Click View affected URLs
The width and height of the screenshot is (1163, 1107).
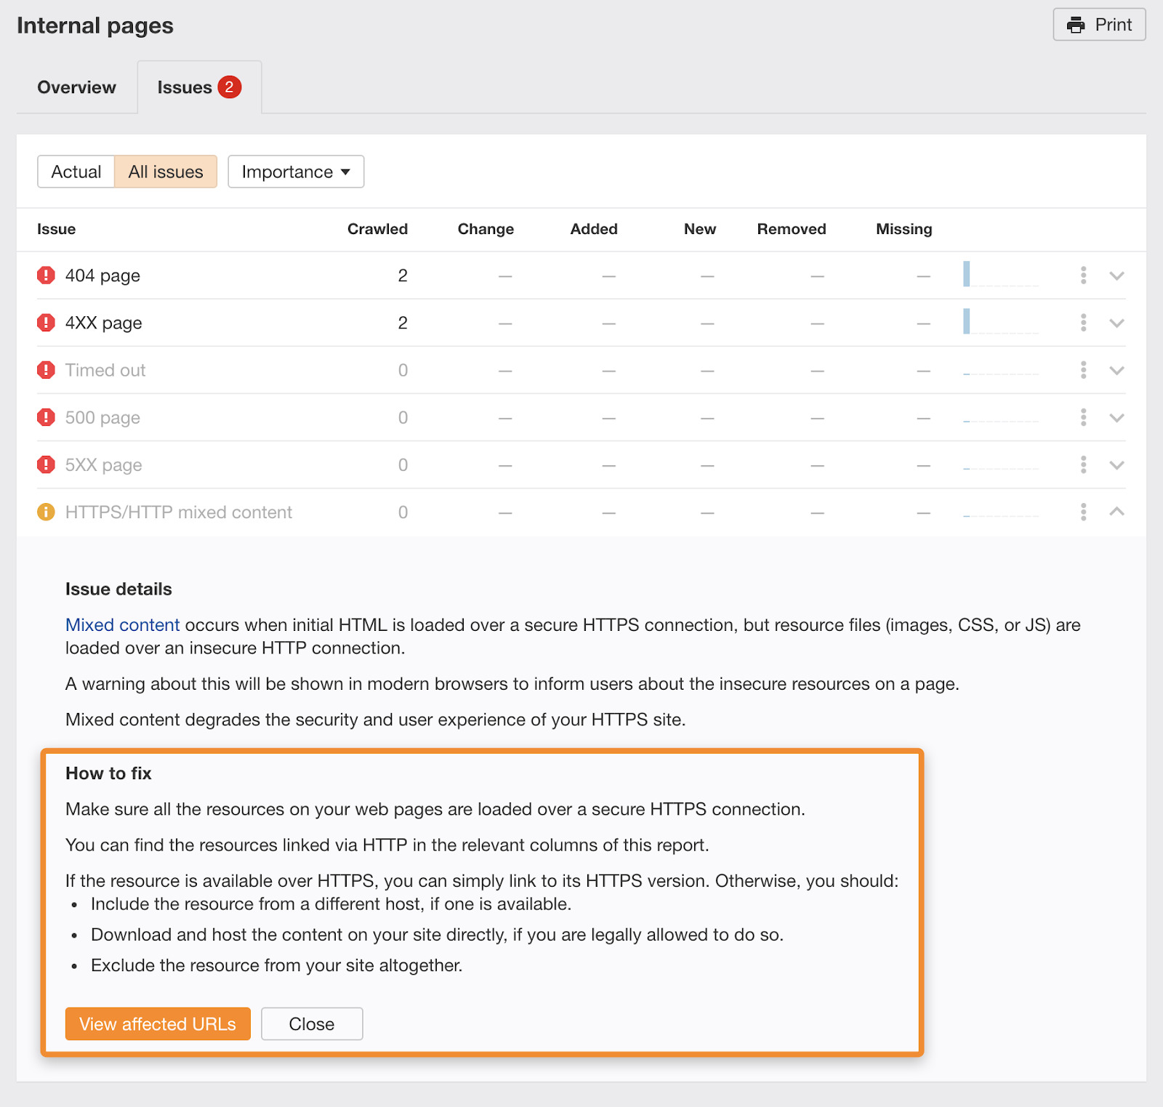[157, 1023]
